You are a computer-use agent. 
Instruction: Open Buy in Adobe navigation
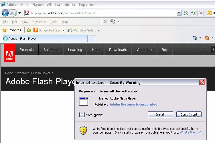tap(165, 49)
